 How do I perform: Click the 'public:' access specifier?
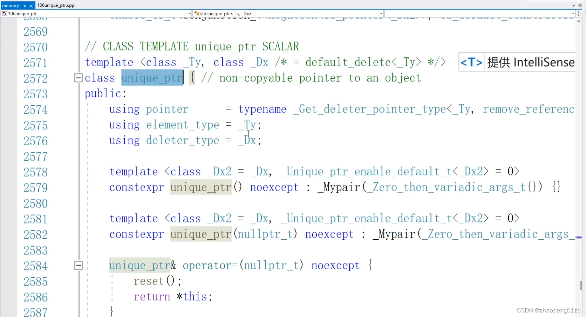(x=105, y=94)
